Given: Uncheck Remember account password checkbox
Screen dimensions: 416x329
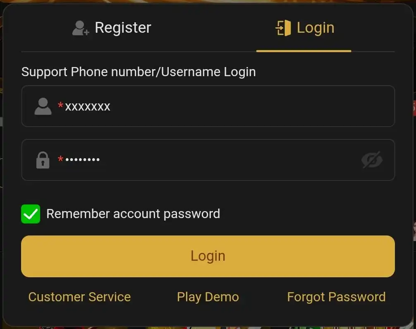Looking at the screenshot, I should pos(31,214).
